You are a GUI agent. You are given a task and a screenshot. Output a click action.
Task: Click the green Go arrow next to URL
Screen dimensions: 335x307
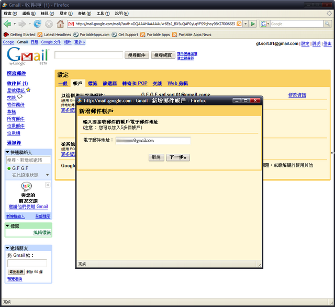[253, 24]
